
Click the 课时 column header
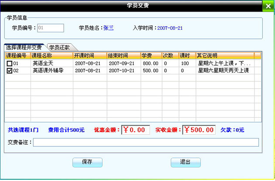(x=187, y=56)
